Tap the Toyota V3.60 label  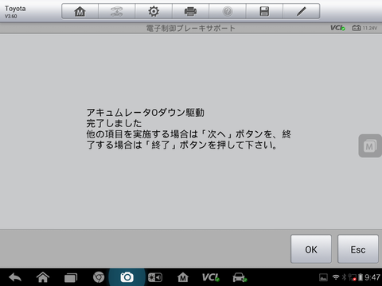tap(15, 12)
